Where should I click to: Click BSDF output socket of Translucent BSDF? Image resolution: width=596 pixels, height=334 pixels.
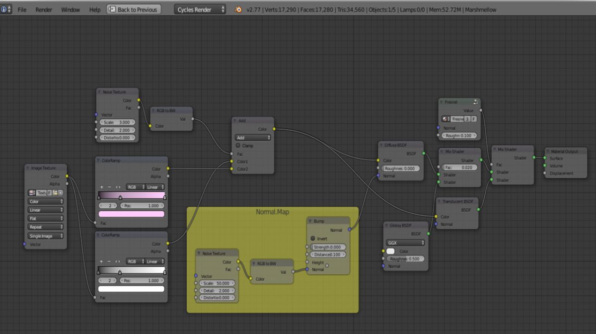click(478, 210)
